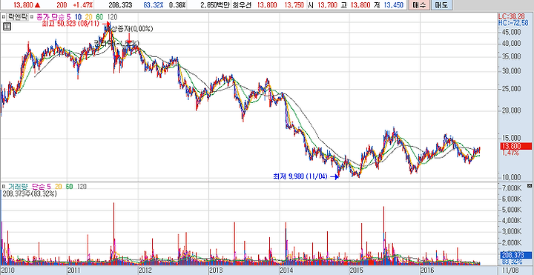Click the 4,000K volume axis label

pos(512,221)
